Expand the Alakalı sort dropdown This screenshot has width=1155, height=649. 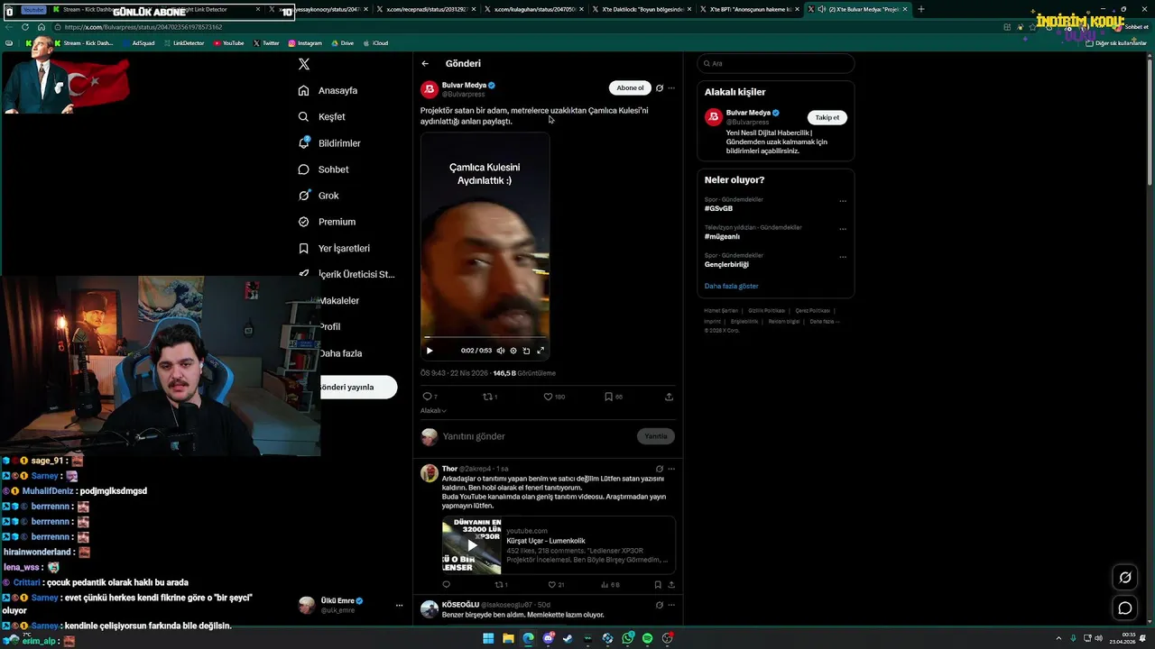click(433, 411)
